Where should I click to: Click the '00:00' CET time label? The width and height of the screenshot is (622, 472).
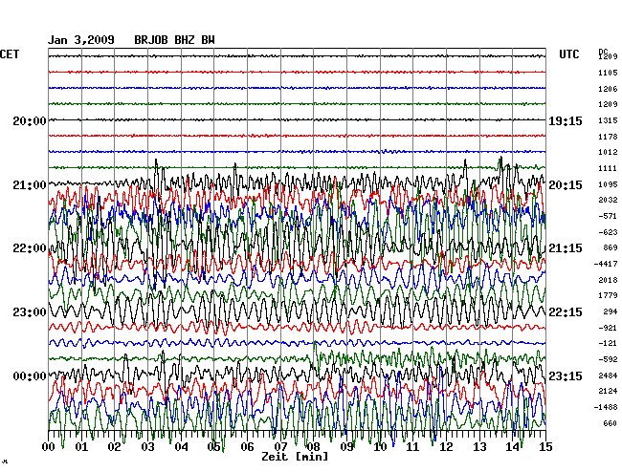click(30, 375)
